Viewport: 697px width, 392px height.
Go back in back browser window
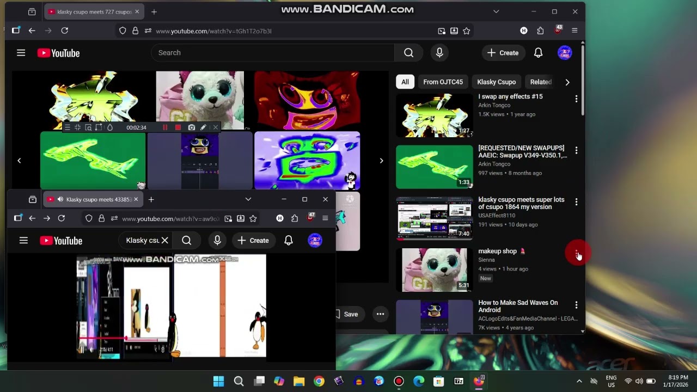pyautogui.click(x=32, y=31)
